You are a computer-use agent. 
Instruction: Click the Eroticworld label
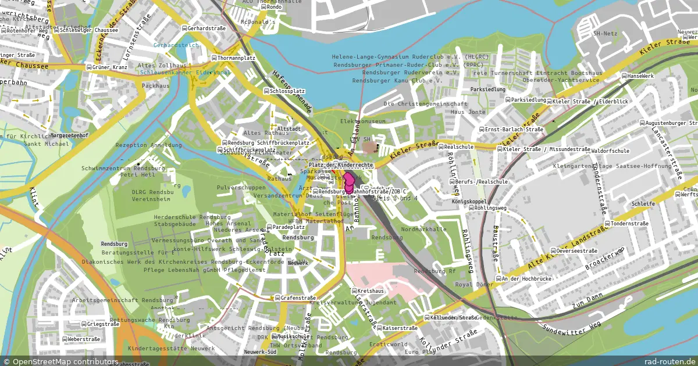click(x=390, y=344)
